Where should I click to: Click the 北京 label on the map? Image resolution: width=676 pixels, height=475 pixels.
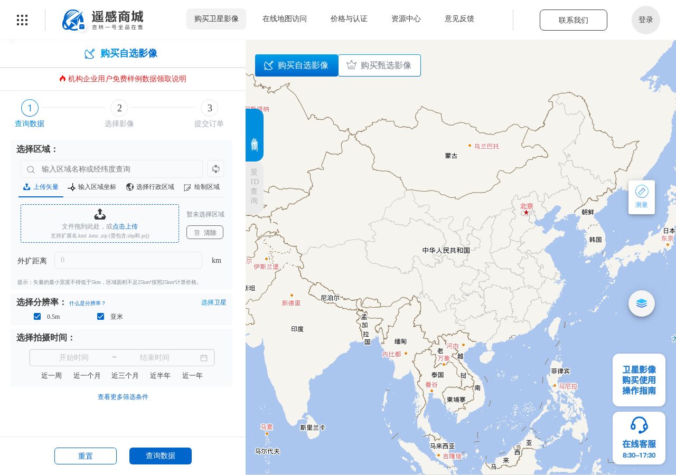pyautogui.click(x=527, y=206)
